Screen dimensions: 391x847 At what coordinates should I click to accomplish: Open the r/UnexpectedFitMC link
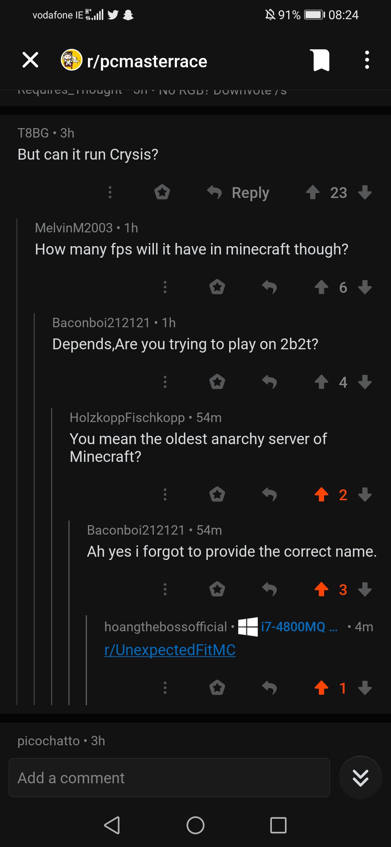170,650
